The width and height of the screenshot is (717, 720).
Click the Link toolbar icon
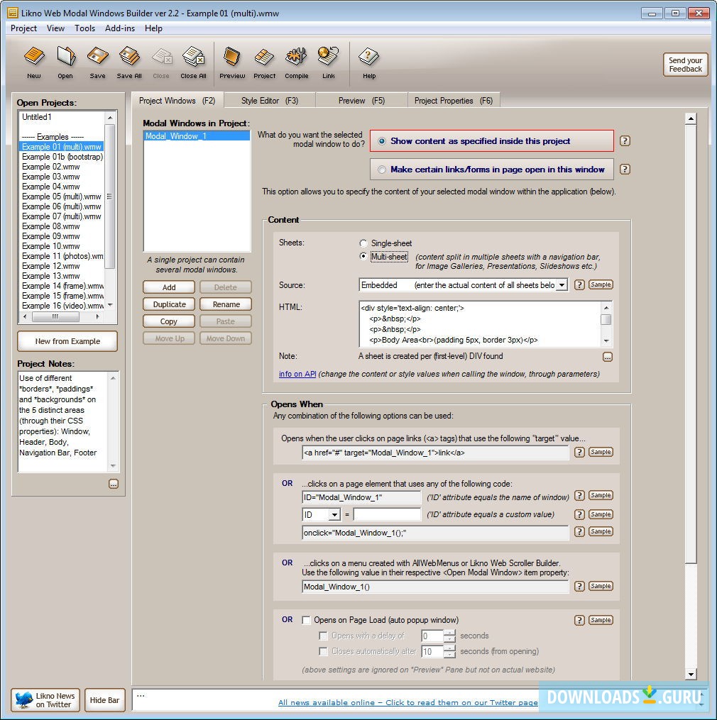pos(329,62)
